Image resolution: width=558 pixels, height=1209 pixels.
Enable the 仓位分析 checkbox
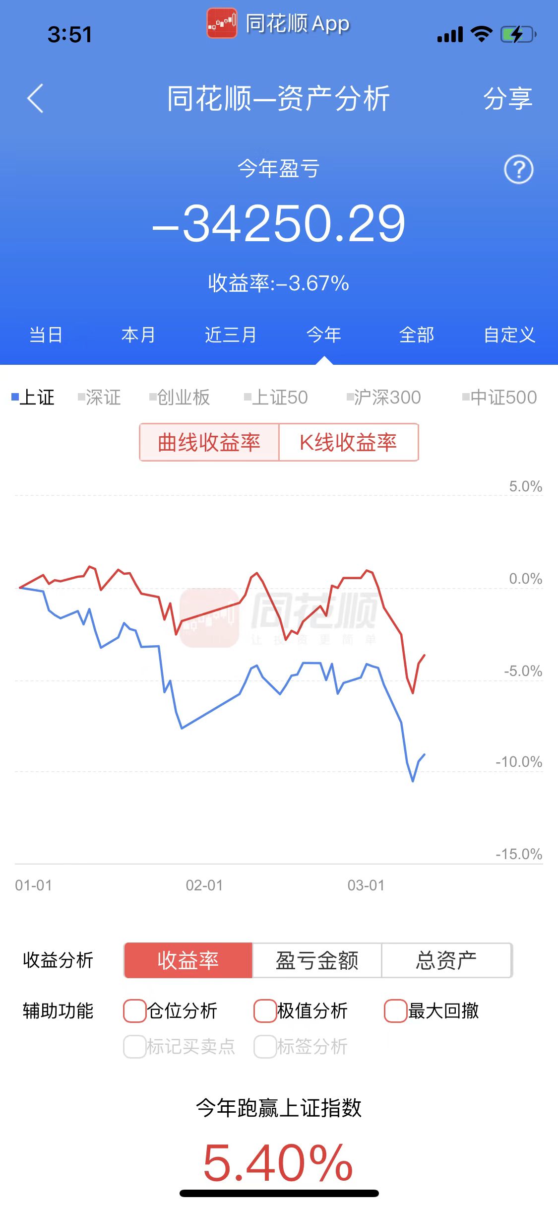[134, 1011]
